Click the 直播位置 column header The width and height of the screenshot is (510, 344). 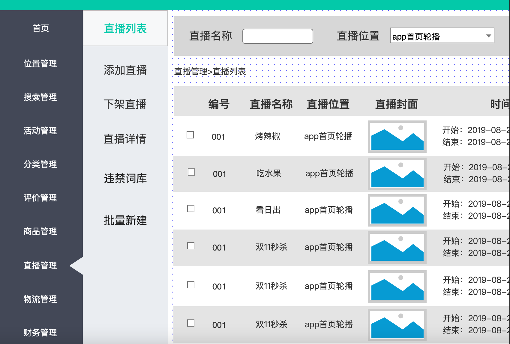(x=328, y=104)
